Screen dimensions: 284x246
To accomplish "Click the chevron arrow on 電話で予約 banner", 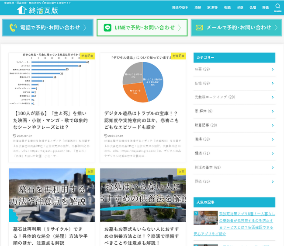I will pyautogui.click(x=85, y=28).
